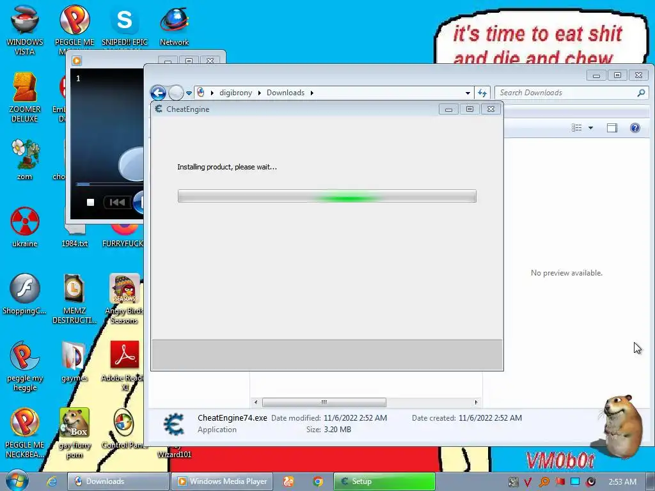This screenshot has height=491, width=655.
Task: Click the scrollbar left arrow in Explorer
Action: (256, 402)
